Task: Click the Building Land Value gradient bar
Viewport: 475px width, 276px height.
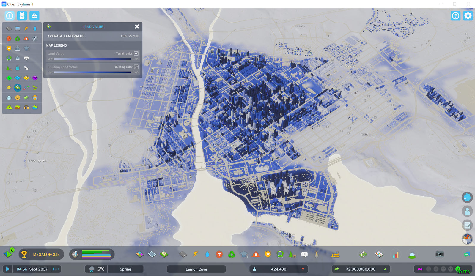Action: (x=92, y=72)
